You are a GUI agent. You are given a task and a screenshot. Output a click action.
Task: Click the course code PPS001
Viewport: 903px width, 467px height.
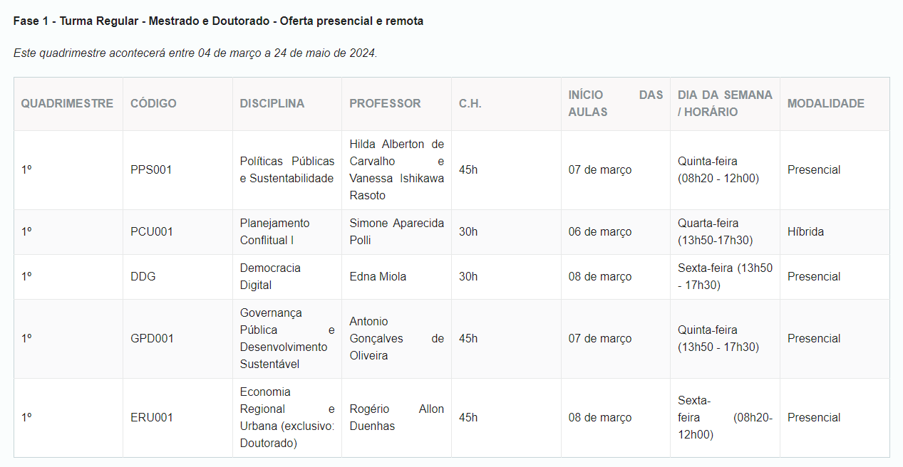(x=151, y=170)
